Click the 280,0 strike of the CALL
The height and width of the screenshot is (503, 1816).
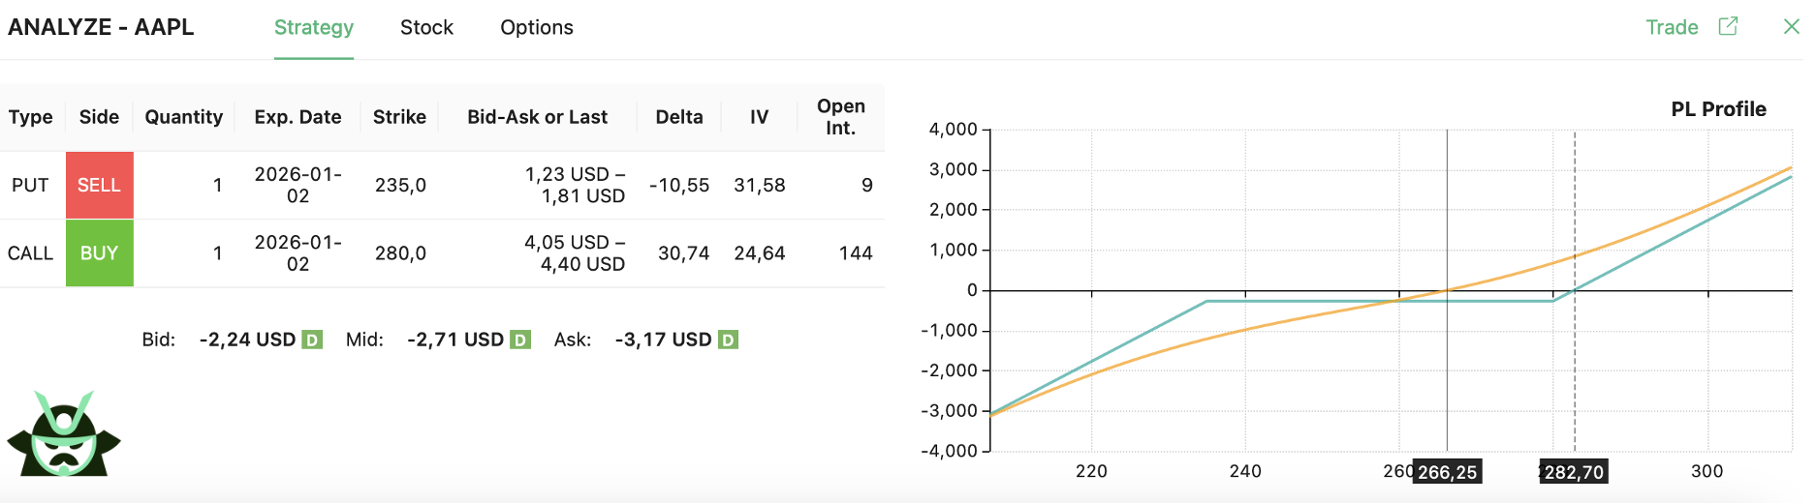click(x=400, y=252)
